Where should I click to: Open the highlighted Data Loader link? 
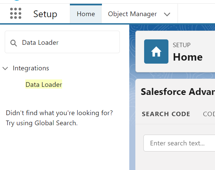44,84
